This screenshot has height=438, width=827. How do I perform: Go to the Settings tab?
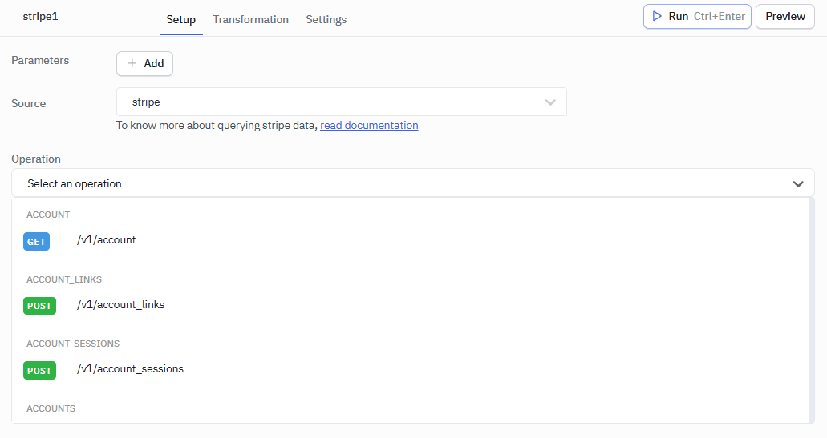pyautogui.click(x=326, y=19)
